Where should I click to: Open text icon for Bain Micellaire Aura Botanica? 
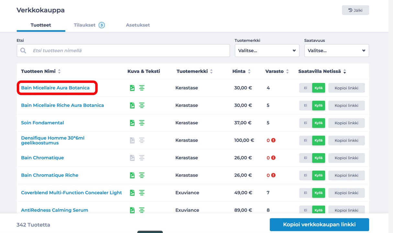(142, 88)
